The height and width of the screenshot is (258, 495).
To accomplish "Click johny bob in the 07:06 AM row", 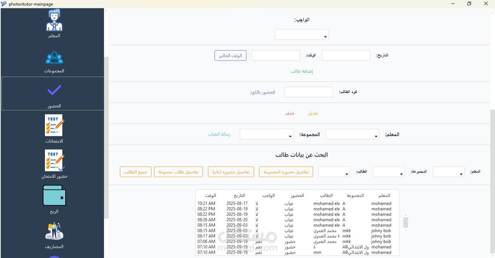I will (x=381, y=242).
